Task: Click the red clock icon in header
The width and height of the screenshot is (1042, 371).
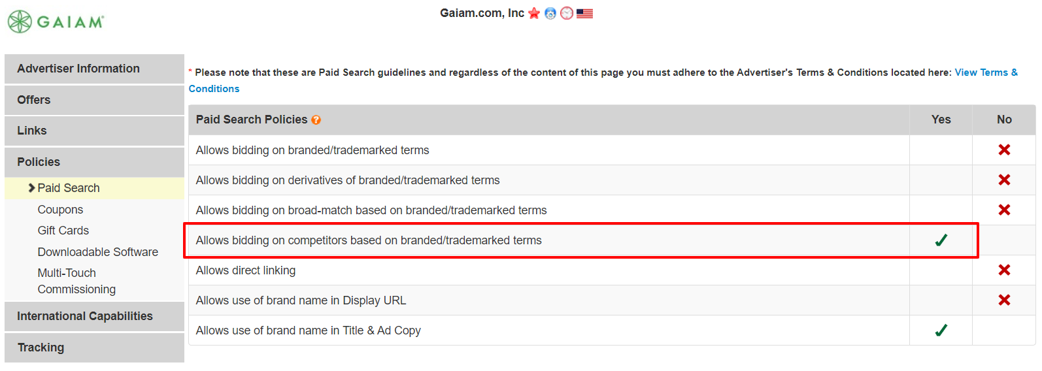Action: [567, 13]
